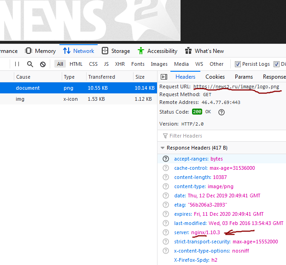
Task: Select the x-icon img request row
Action: point(78,99)
